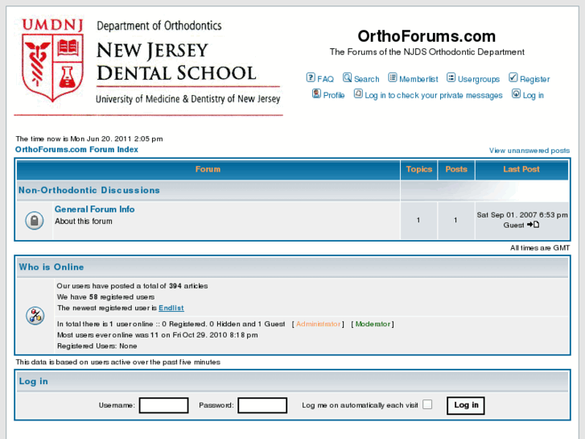Screen dimensions: 585x439
Task: Open the Register link
Action: pos(534,79)
